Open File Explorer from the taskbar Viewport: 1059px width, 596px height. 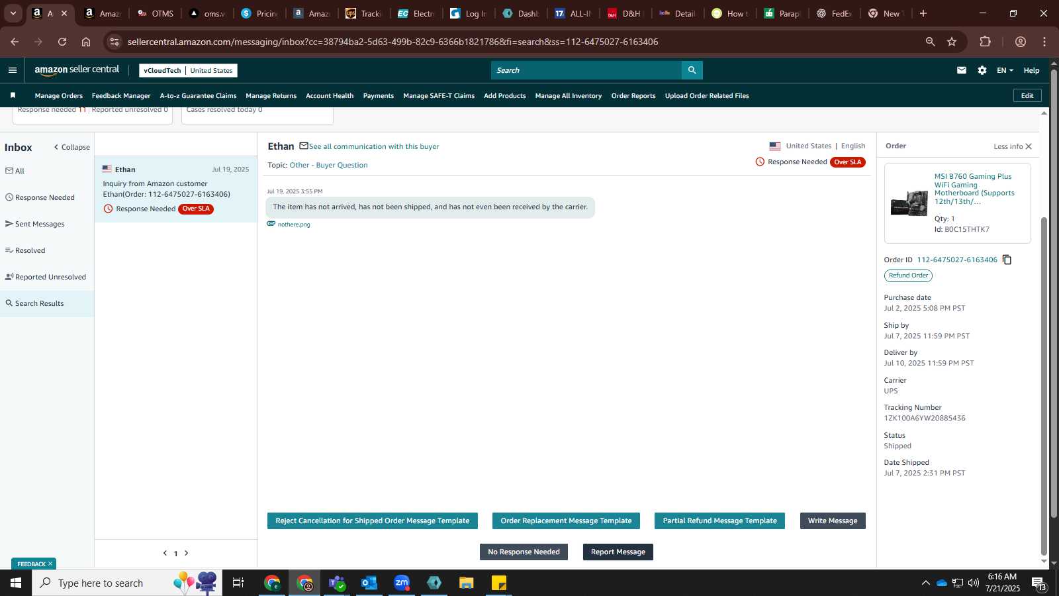point(467,583)
